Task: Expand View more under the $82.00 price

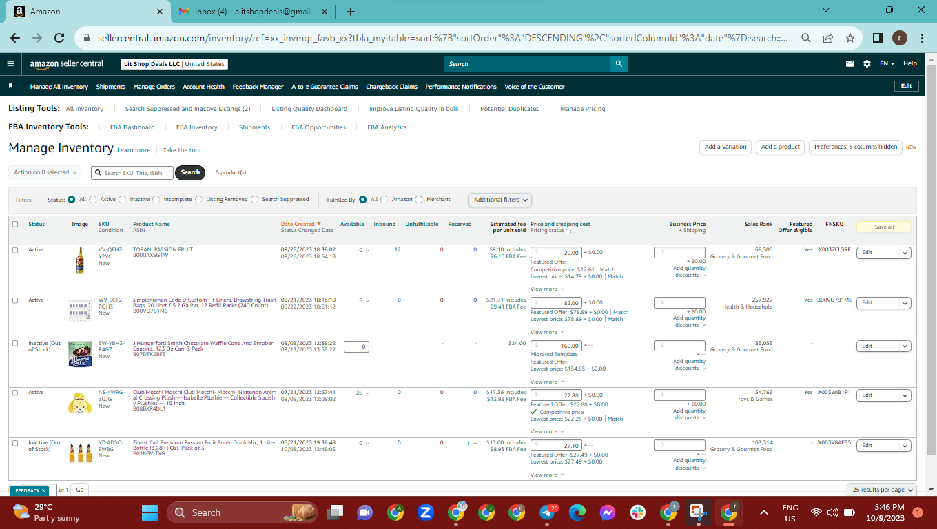Action: coord(547,333)
